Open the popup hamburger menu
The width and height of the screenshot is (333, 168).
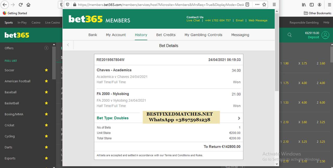[x=274, y=4]
